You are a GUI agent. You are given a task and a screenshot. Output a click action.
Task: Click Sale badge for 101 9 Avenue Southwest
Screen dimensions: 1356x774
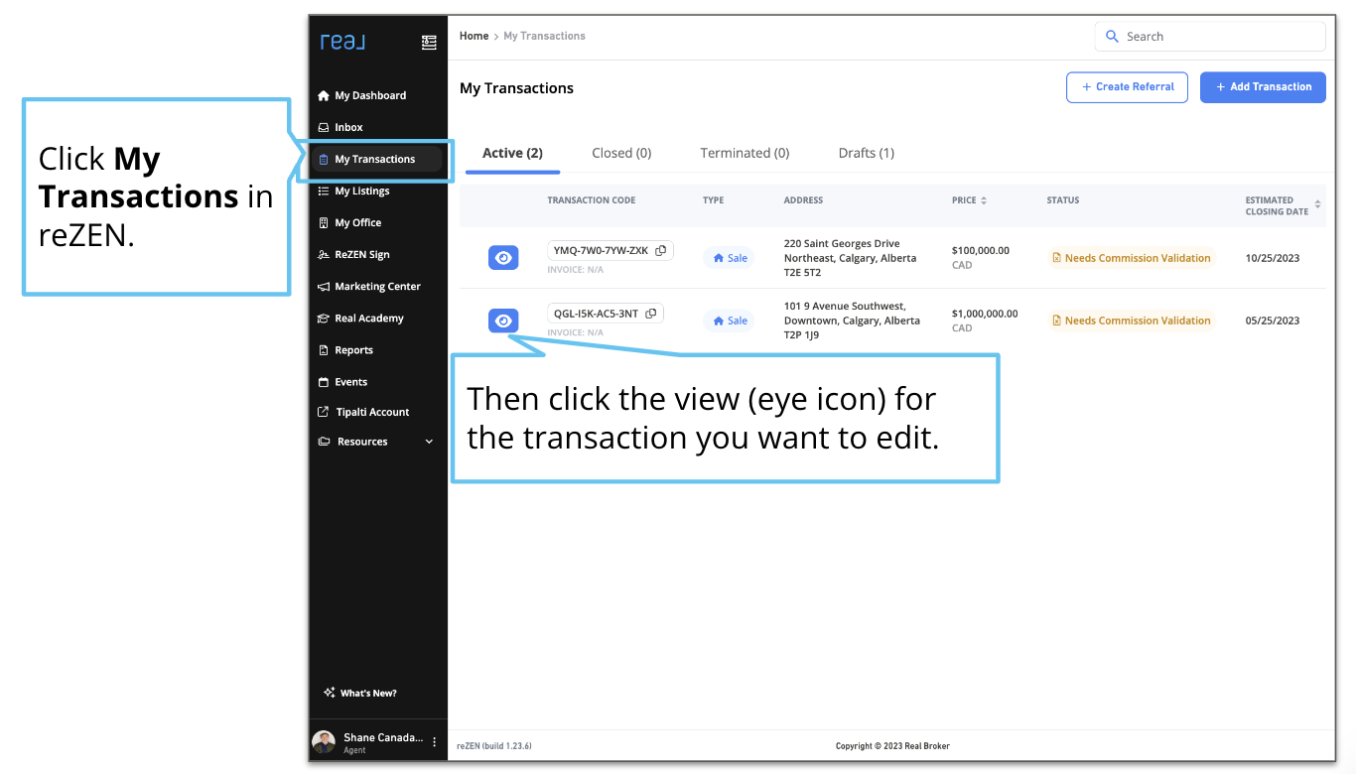pyautogui.click(x=730, y=321)
